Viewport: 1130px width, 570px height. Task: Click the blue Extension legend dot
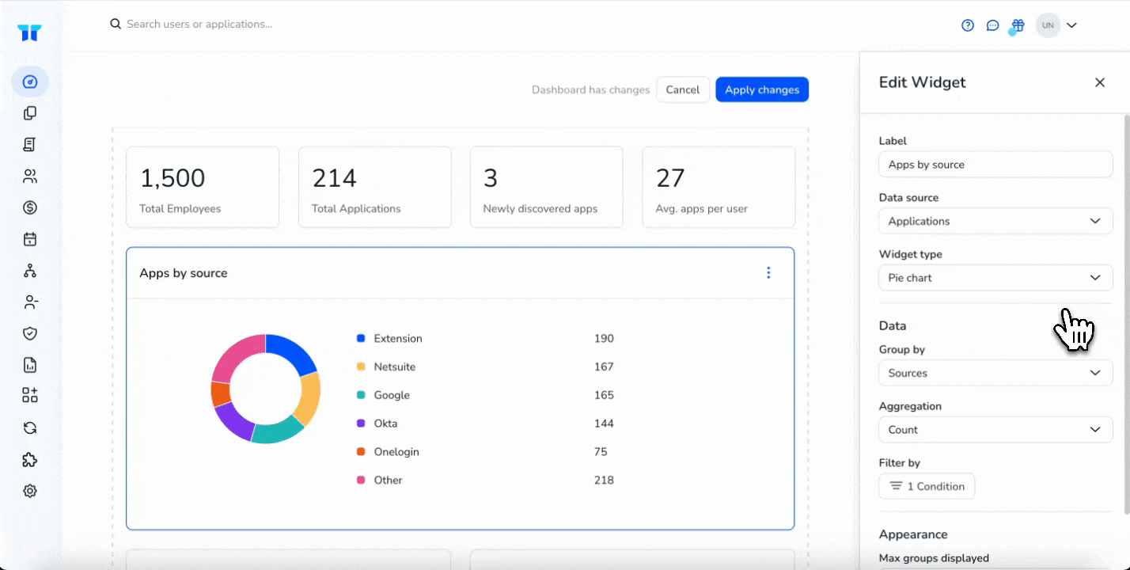point(361,338)
